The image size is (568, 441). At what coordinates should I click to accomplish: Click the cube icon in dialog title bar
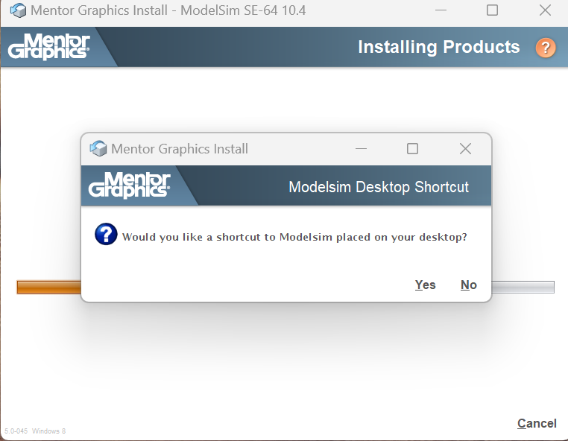click(98, 148)
